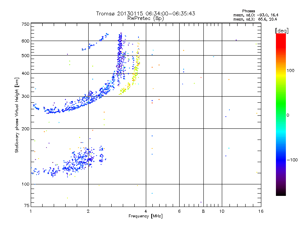Click the yellow region of the colorbar

281,75
